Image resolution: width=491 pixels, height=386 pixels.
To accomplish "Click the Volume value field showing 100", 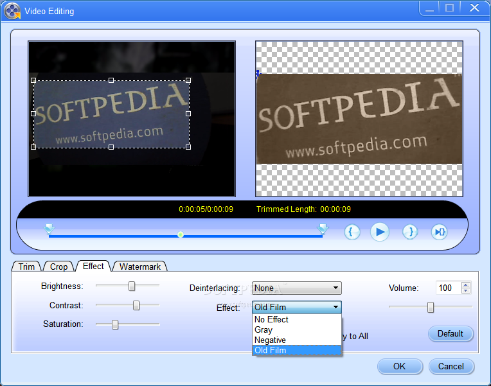I will (448, 288).
